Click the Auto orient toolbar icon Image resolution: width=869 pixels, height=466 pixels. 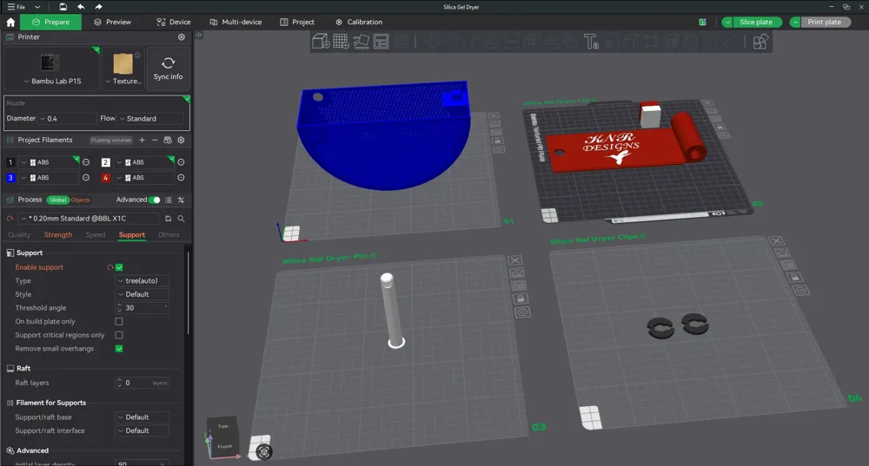(x=361, y=42)
